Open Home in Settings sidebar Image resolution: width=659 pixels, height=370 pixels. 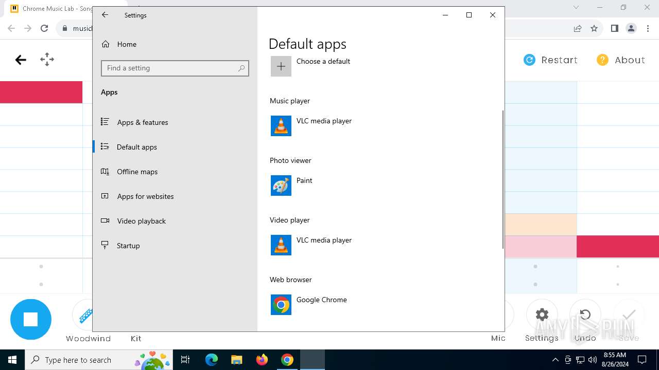(x=175, y=44)
